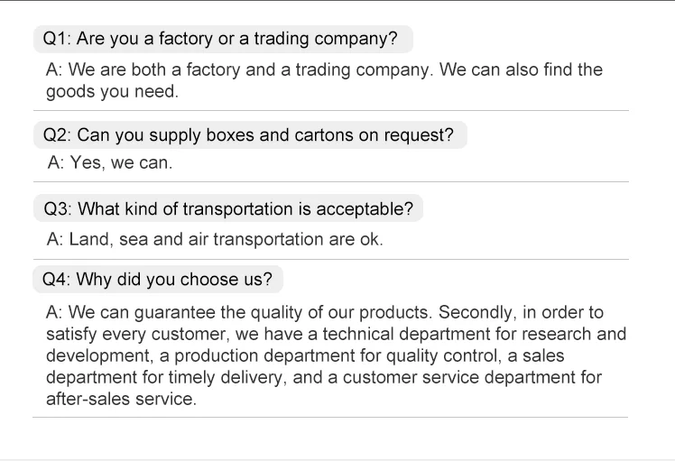The height and width of the screenshot is (461, 675).
Task: Click the "after-sales service." text line
Action: pyautogui.click(x=121, y=399)
